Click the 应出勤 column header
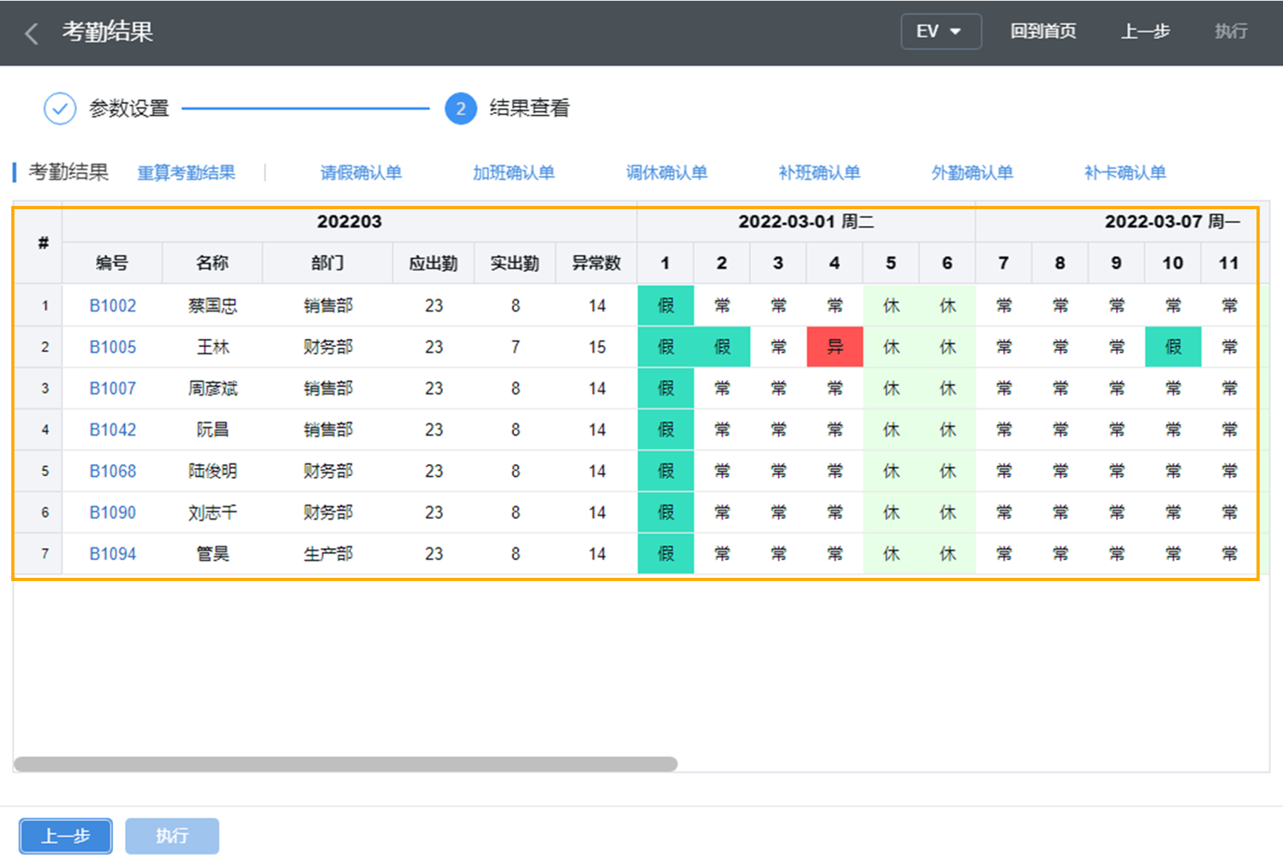 (x=433, y=263)
